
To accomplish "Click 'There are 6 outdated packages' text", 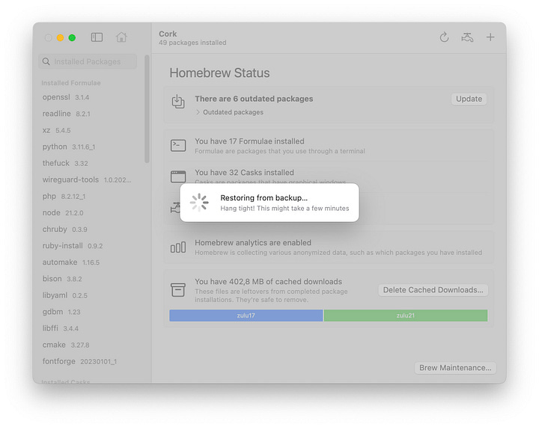I will (254, 99).
